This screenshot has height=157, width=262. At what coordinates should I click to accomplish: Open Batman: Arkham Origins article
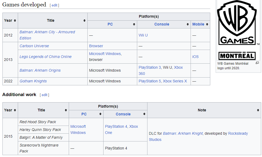point(40,70)
